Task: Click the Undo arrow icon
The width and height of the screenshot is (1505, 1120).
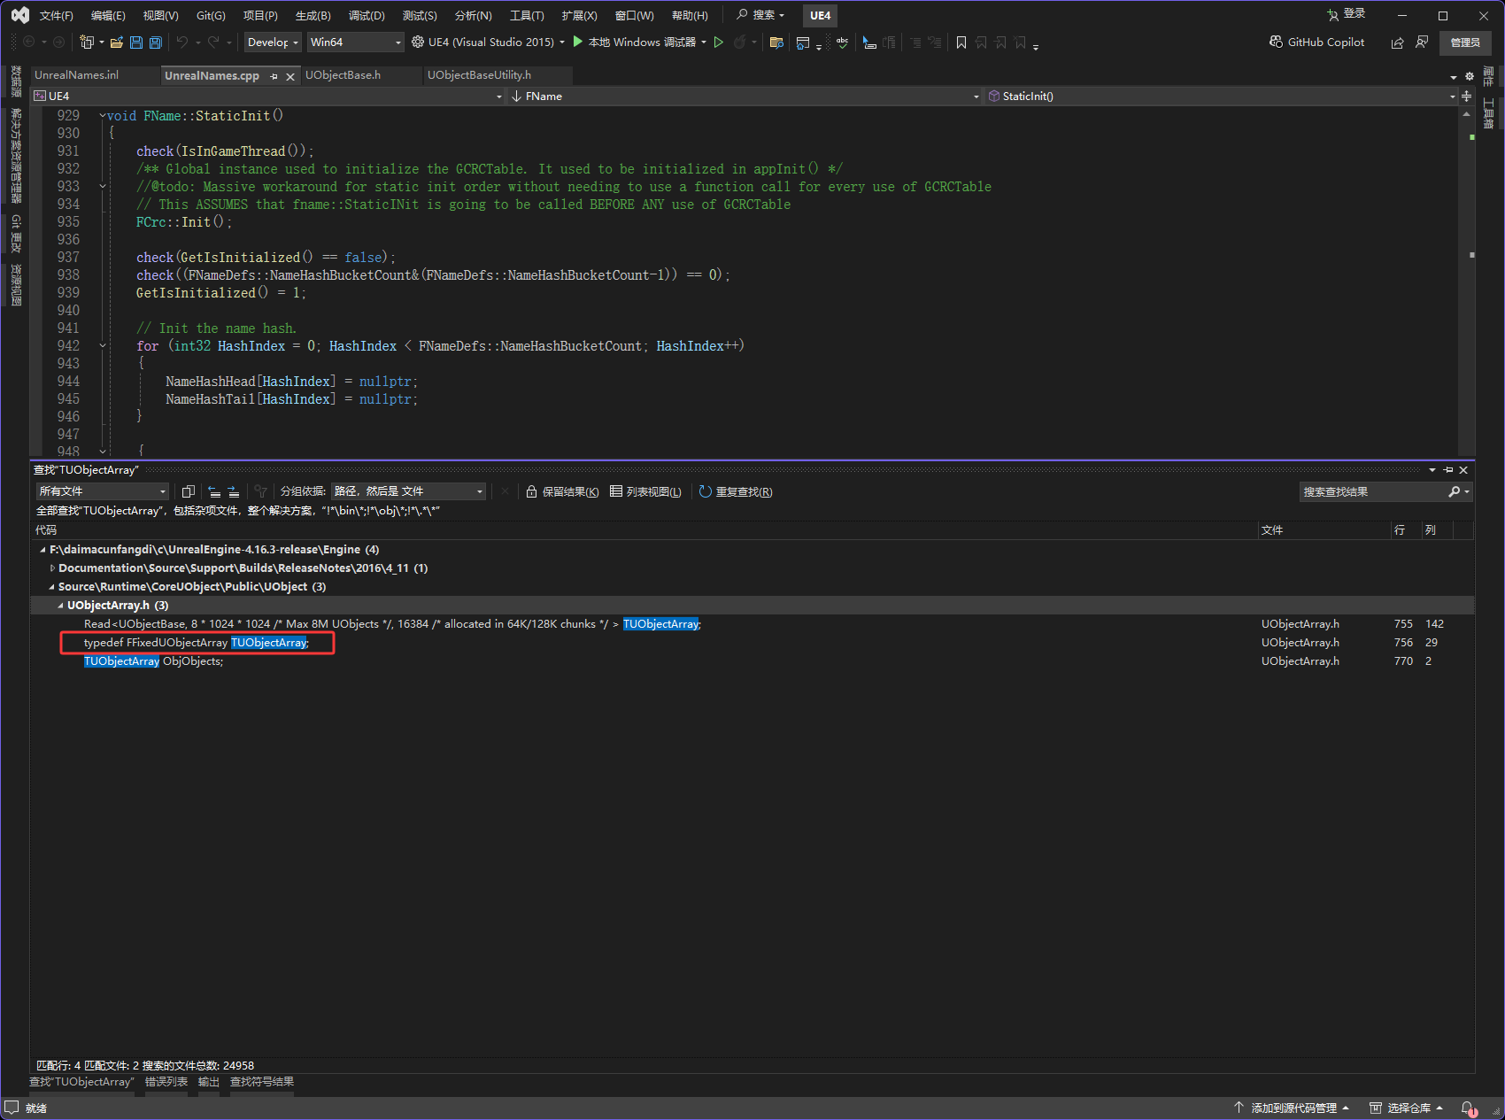Action: [x=182, y=42]
